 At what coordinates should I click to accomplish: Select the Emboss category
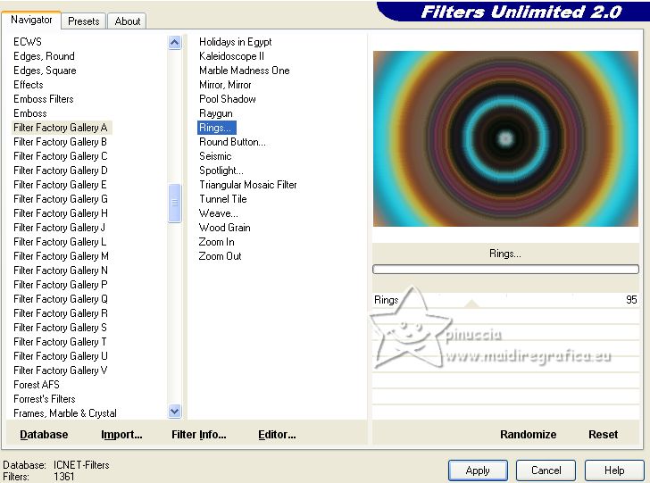click(29, 113)
